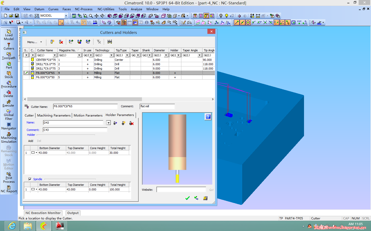
Task: Click the holder Comment field containing C43
Action: pos(75,130)
